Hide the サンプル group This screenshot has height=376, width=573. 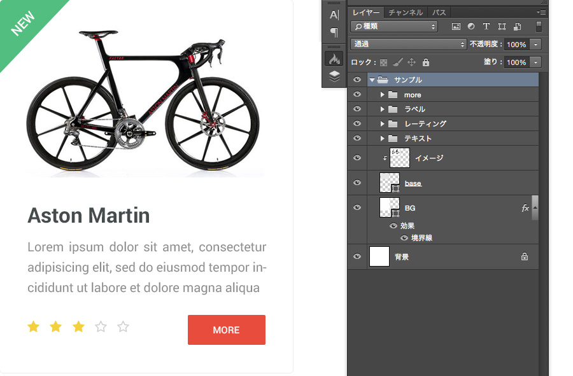357,80
